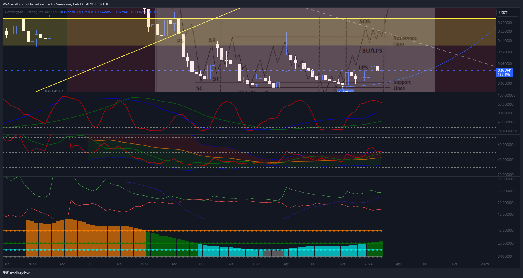Click the 2021 time axis label
Viewport: 523px width, 278px height.
tap(32, 264)
